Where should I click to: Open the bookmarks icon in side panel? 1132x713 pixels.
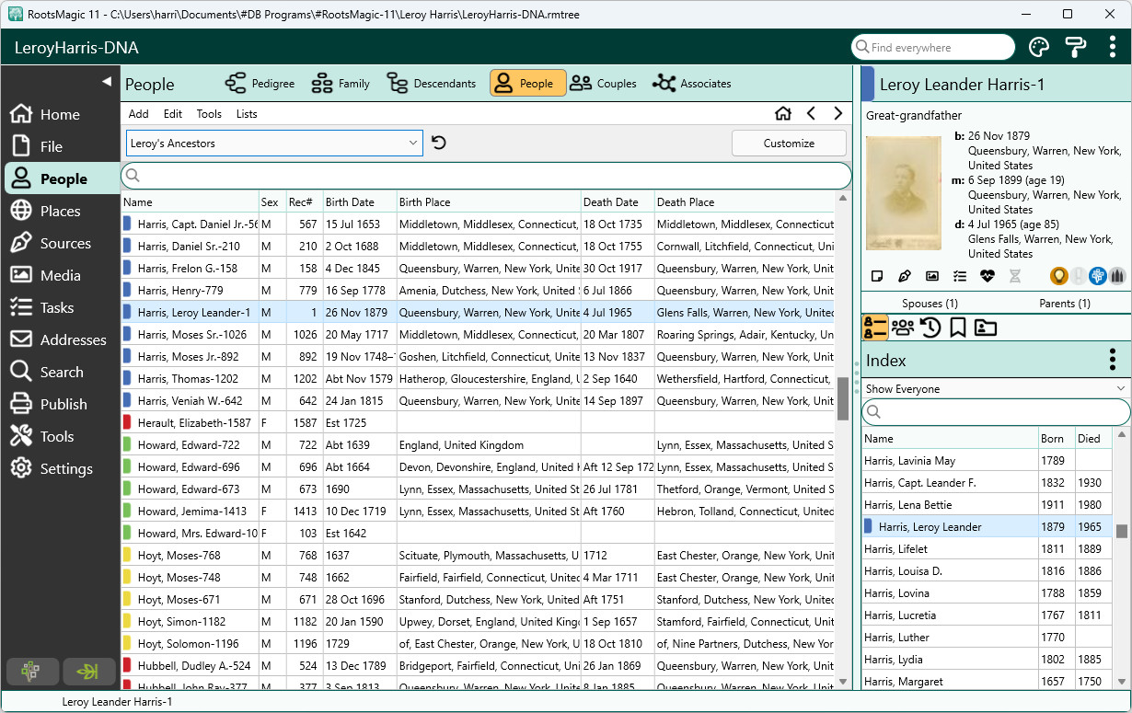[x=958, y=328]
